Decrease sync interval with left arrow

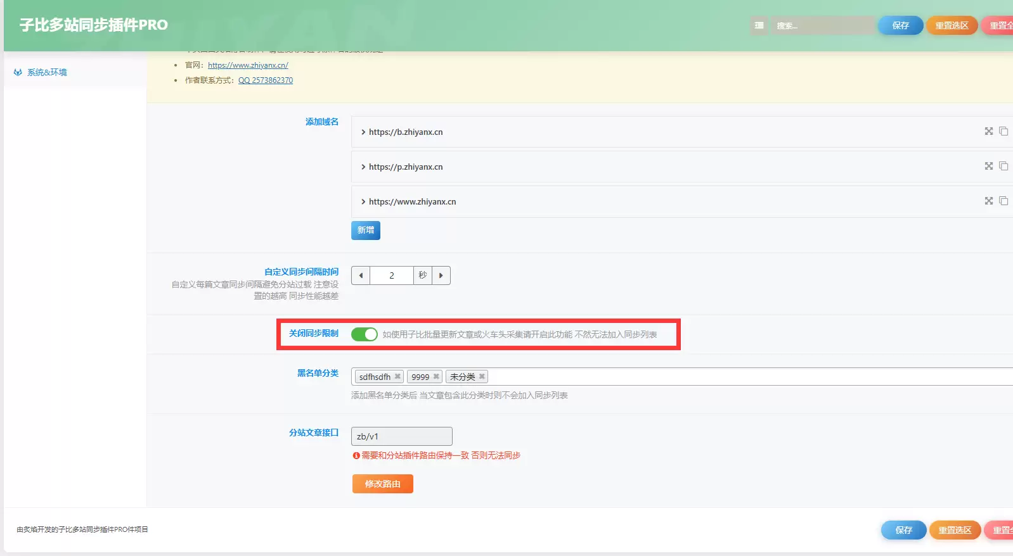point(361,275)
